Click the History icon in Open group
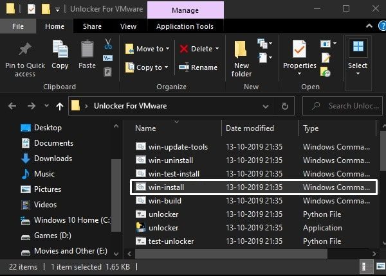 tap(325, 72)
